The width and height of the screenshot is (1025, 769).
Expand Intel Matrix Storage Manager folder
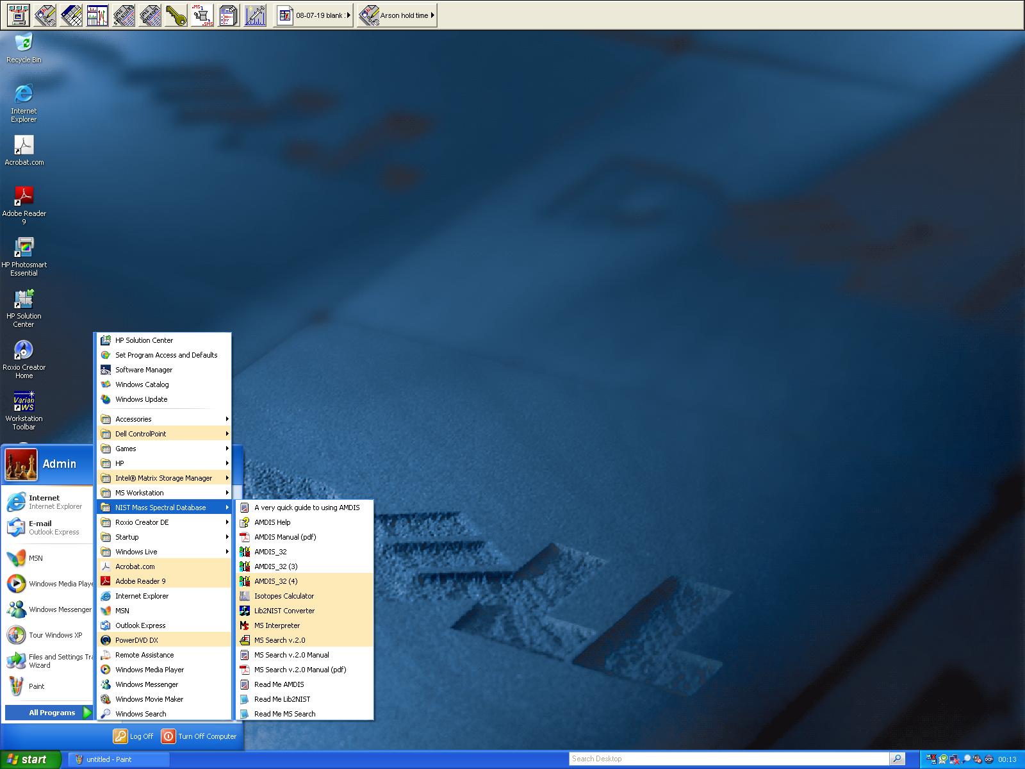pyautogui.click(x=164, y=478)
